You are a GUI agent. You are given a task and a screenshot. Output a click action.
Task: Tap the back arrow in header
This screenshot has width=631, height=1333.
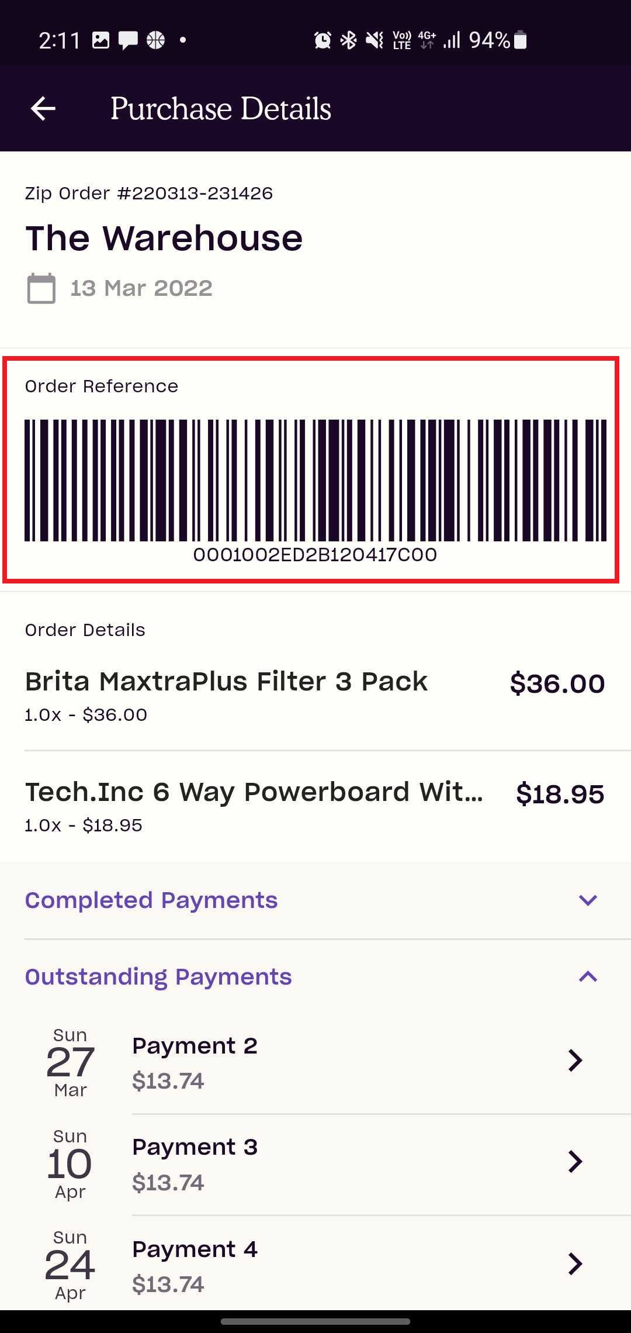coord(43,109)
